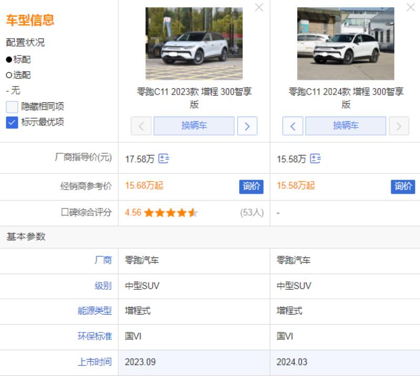Click the 厂商 parameter label

(103, 260)
